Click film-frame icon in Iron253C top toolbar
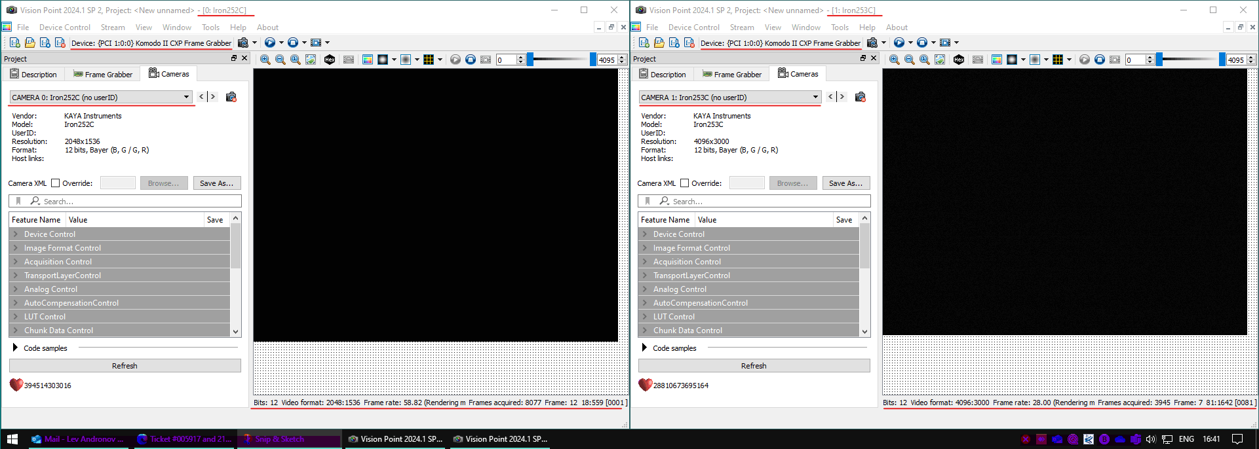Image resolution: width=1259 pixels, height=449 pixels. pyautogui.click(x=945, y=43)
